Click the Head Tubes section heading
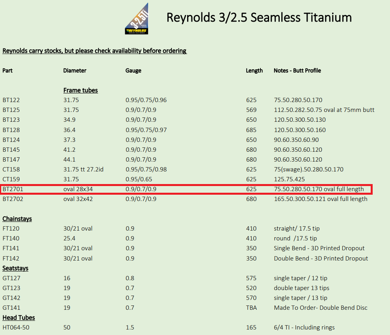Screen dimensions: 390x335 19,318
